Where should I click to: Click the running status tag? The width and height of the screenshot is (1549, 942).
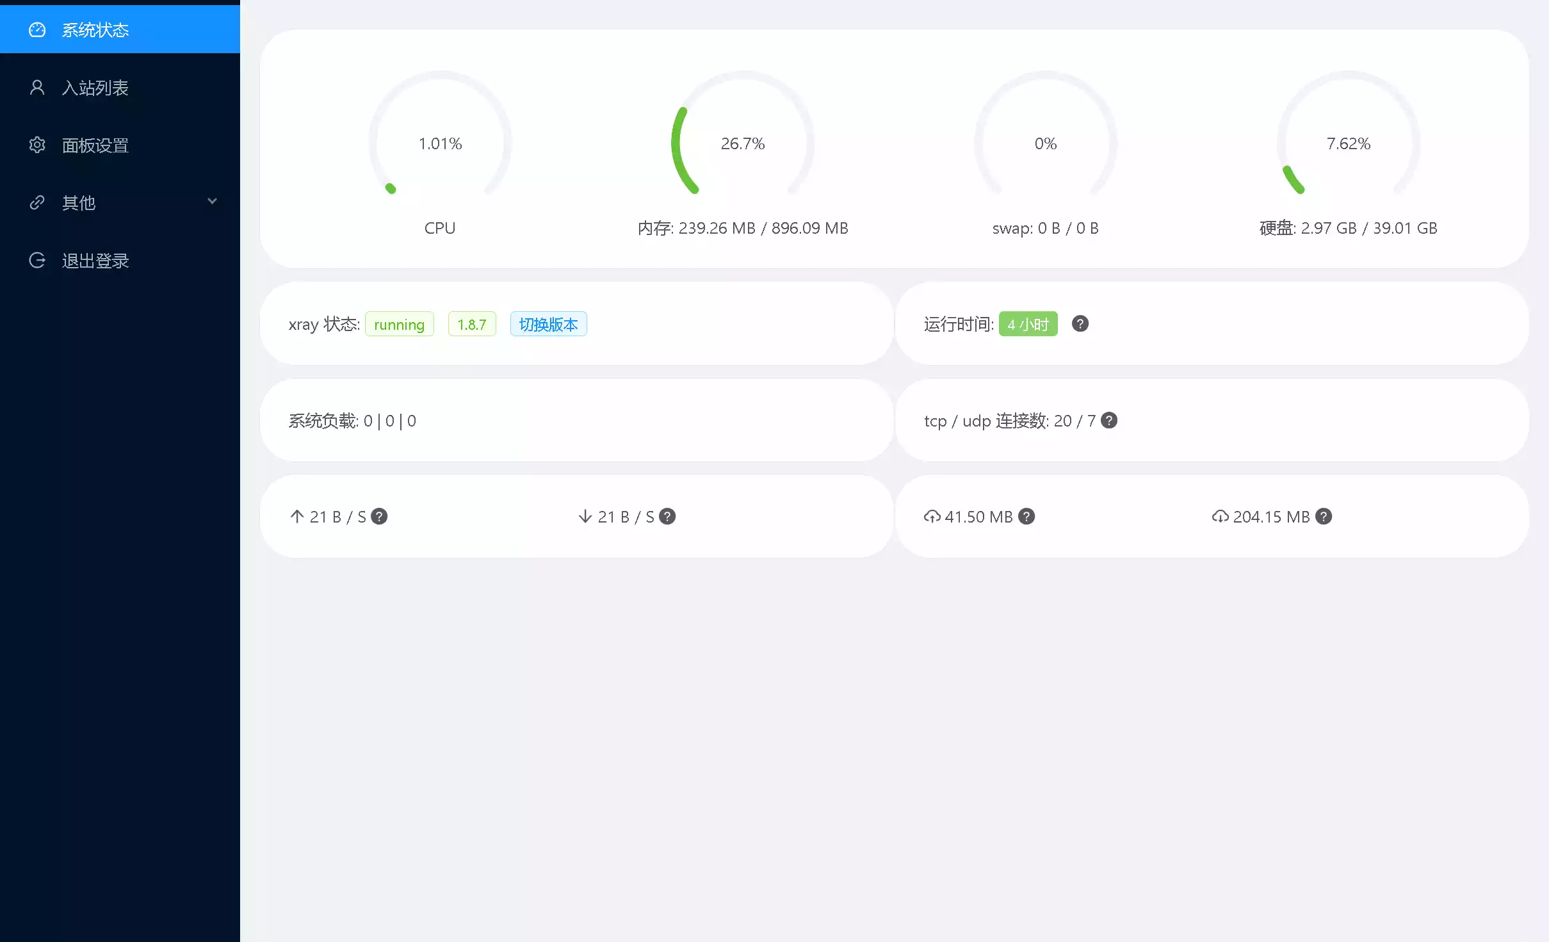[x=399, y=324]
